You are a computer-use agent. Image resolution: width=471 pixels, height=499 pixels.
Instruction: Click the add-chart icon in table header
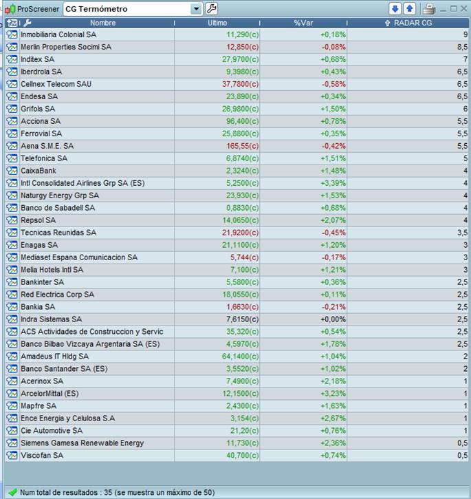coord(12,23)
